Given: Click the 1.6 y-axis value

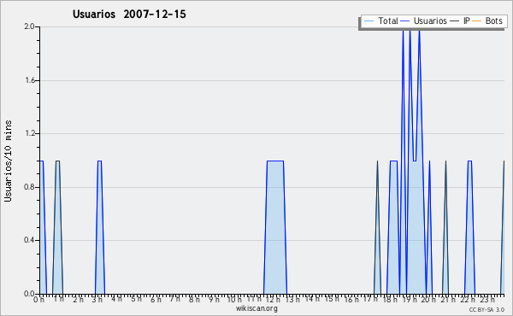Looking at the screenshot, I should click(x=30, y=80).
